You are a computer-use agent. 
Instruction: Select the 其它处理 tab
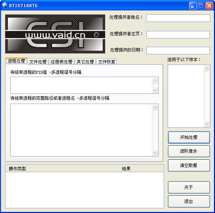coord(85,62)
